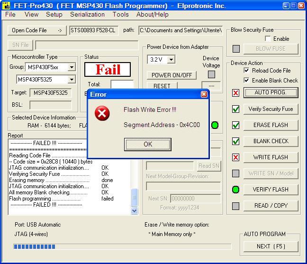Click the Report scrollbar thumb

[135, 197]
